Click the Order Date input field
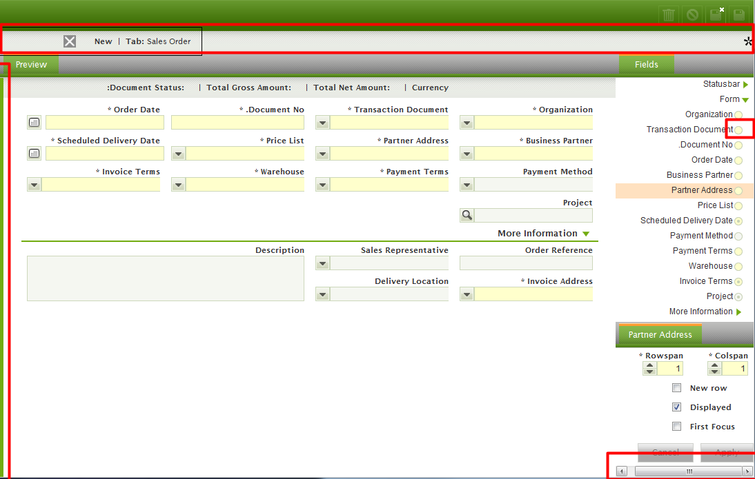Viewport: 755px width, 479px height. (x=104, y=123)
